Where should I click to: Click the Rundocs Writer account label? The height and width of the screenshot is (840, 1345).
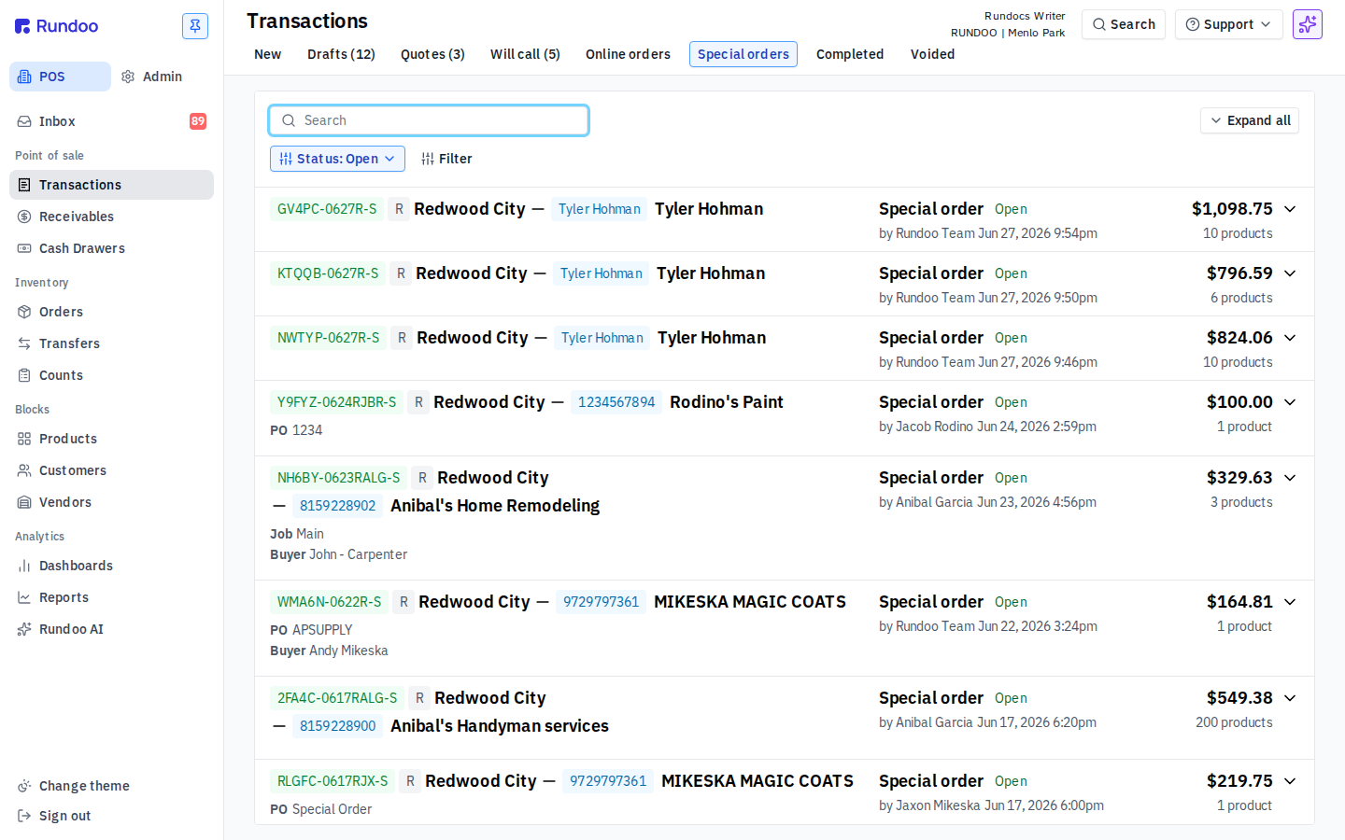pos(1025,16)
